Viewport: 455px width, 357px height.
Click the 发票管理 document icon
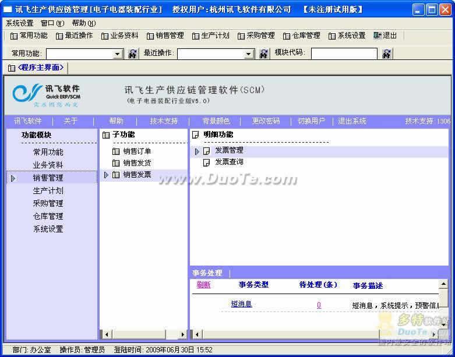(206, 151)
